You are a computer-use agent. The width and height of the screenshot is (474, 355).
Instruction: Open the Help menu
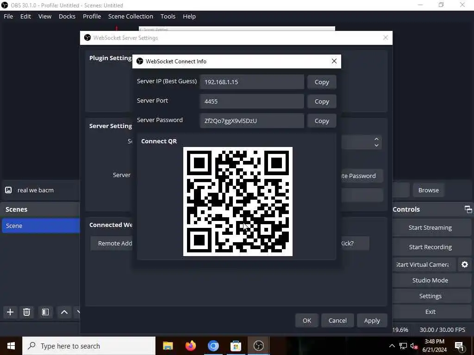tap(189, 16)
